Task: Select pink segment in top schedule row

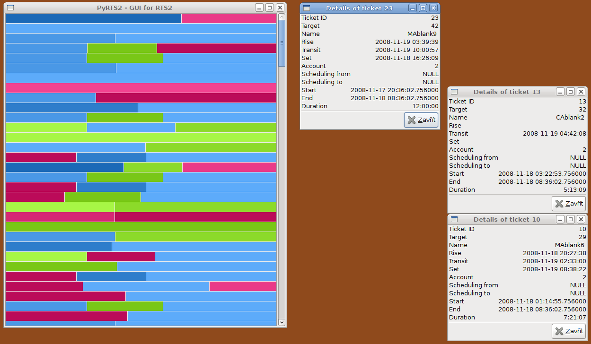Action: pyautogui.click(x=229, y=18)
